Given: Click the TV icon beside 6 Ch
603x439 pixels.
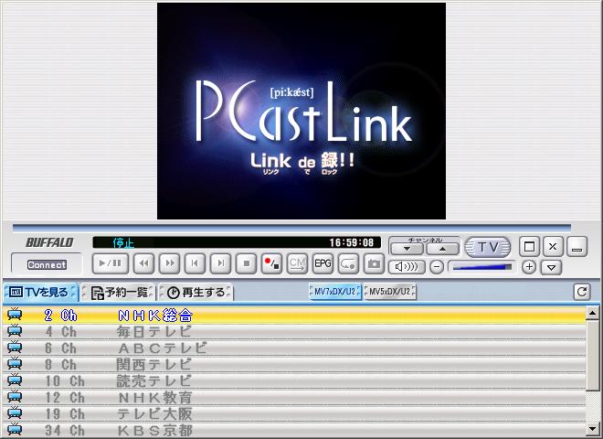Looking at the screenshot, I should pos(15,348).
